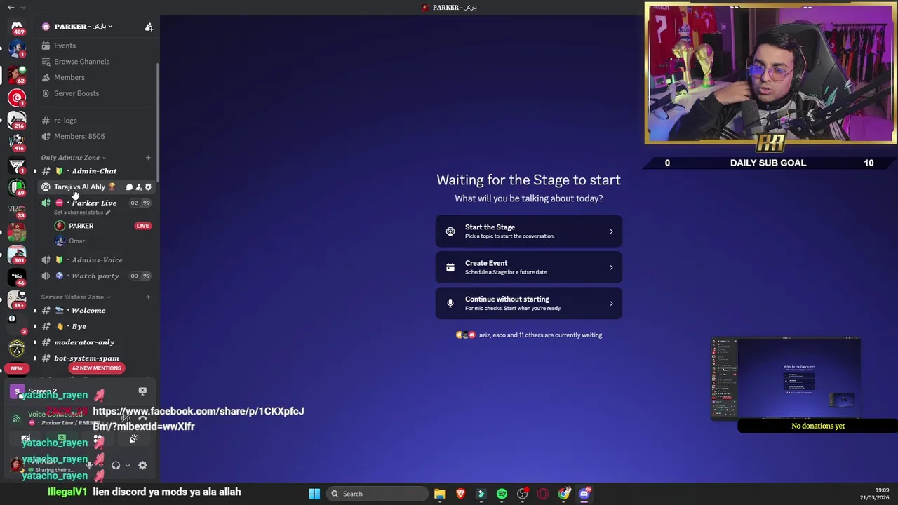Jump to 62 NEW MENTIONS
Screen dimensions: 898x505
tap(96, 368)
